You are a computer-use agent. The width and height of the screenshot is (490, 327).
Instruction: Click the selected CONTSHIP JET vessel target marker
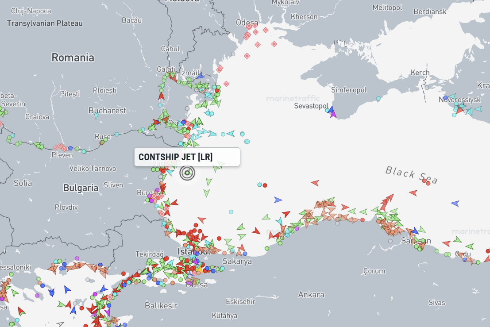[187, 173]
